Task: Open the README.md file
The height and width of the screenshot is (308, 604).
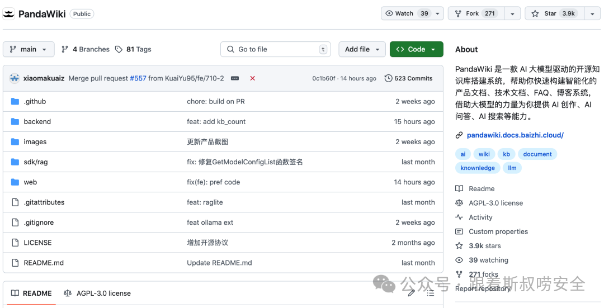Action: point(44,263)
